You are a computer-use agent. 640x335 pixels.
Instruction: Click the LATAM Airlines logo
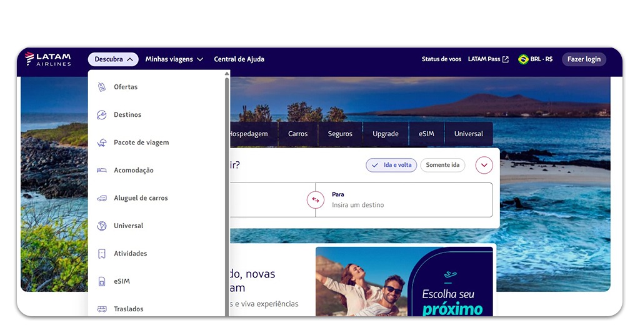pyautogui.click(x=47, y=59)
